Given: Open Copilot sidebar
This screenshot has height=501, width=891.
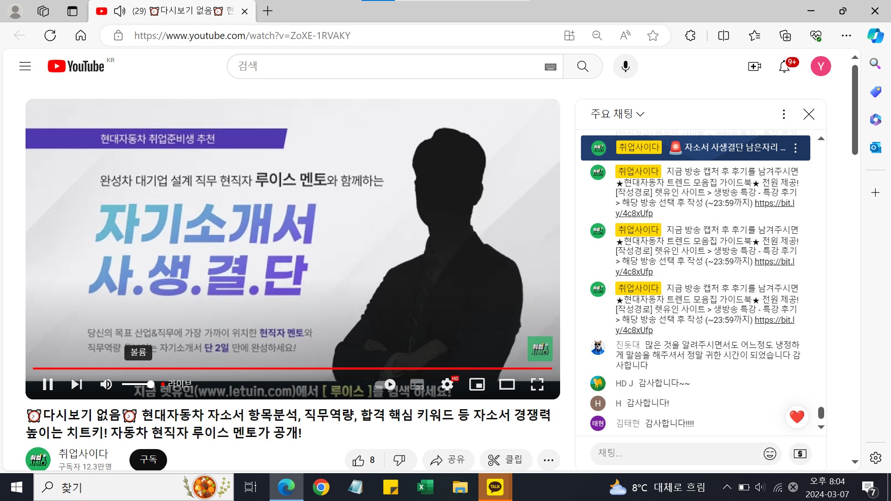Looking at the screenshot, I should click(875, 35).
